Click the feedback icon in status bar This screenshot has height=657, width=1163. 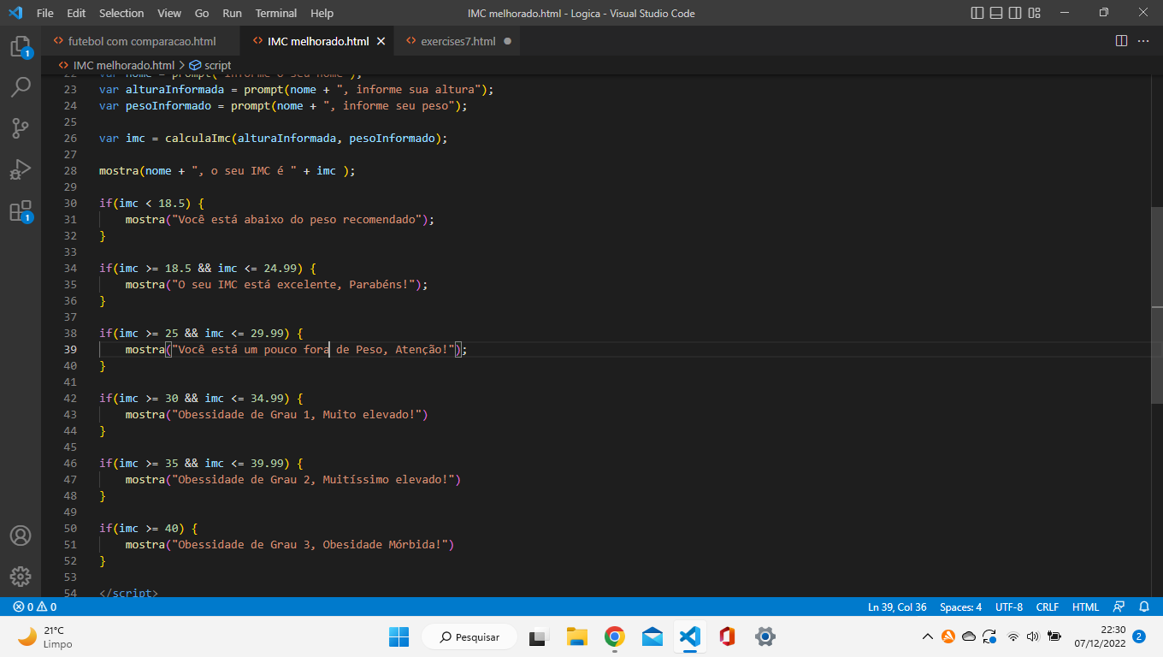(1119, 607)
